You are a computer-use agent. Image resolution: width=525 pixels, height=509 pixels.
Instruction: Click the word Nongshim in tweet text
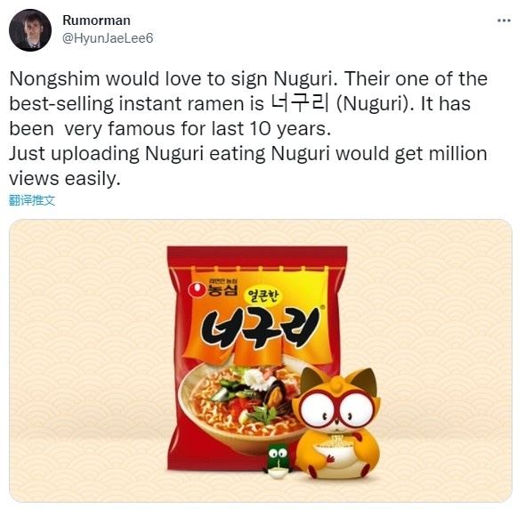(55, 79)
